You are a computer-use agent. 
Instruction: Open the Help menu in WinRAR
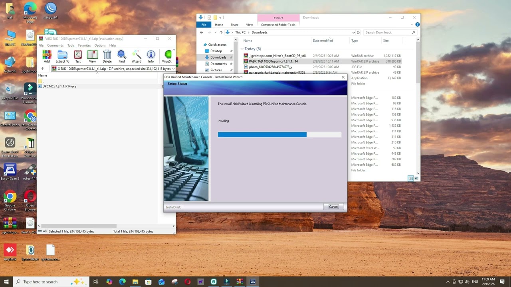(113, 45)
